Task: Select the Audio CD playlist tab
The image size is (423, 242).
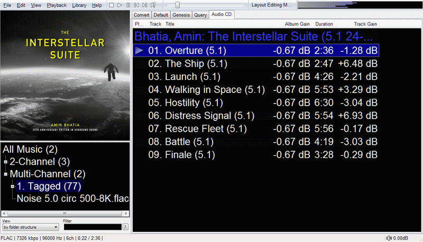Action: (x=222, y=14)
